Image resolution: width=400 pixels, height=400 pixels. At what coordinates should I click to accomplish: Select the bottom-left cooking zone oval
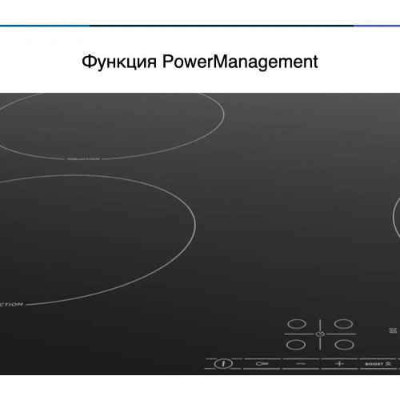tap(296, 345)
